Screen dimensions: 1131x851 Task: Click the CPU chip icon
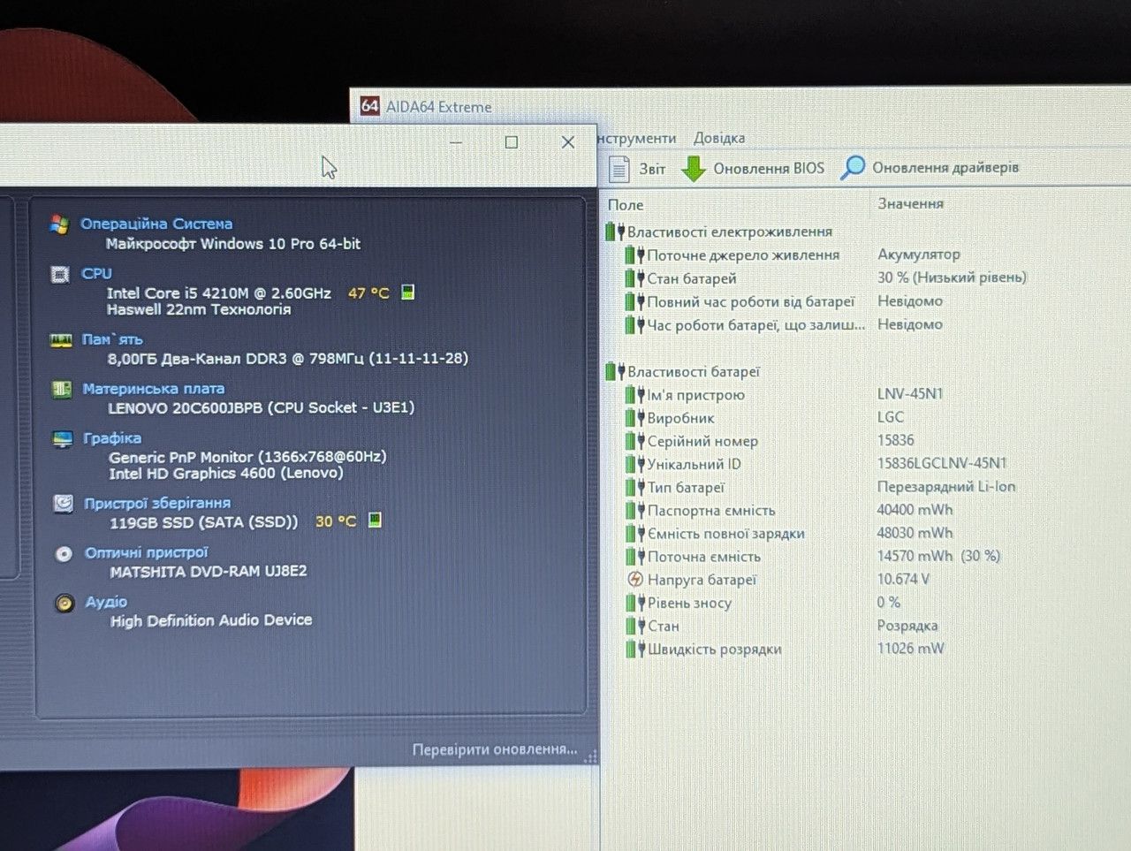[60, 275]
